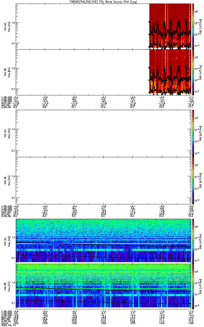Select the THA B-perpendicular red spectrogram data

point(170,26)
